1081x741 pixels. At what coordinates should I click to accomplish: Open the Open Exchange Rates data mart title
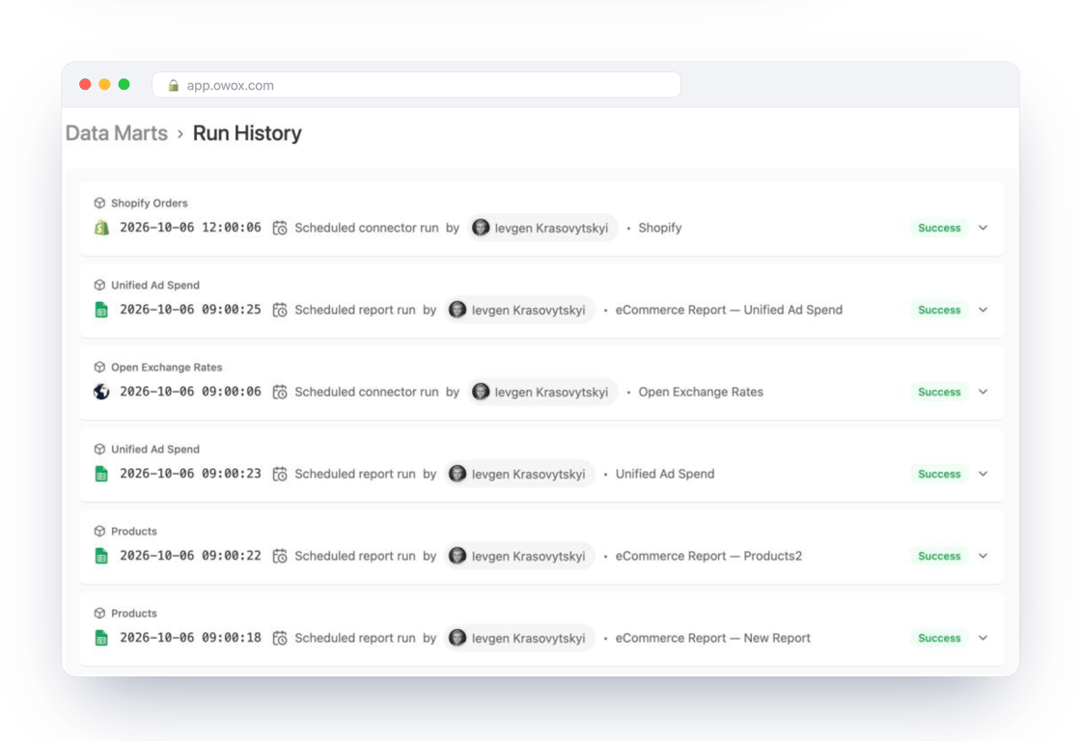point(167,367)
